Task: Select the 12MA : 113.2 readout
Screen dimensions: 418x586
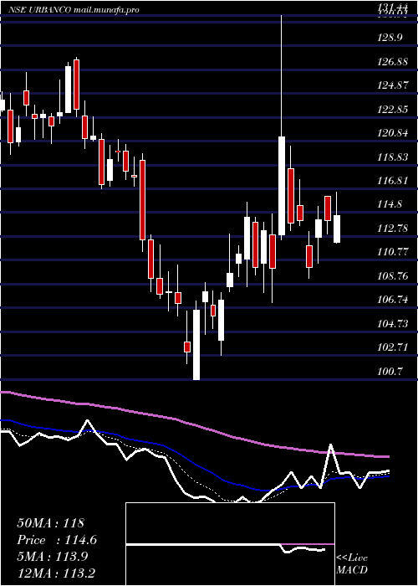Action: [x=58, y=573]
